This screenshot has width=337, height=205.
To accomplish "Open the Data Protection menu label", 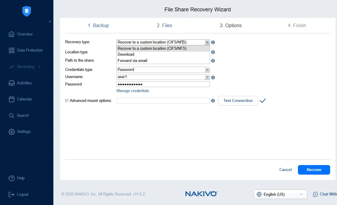I will click(30, 50).
